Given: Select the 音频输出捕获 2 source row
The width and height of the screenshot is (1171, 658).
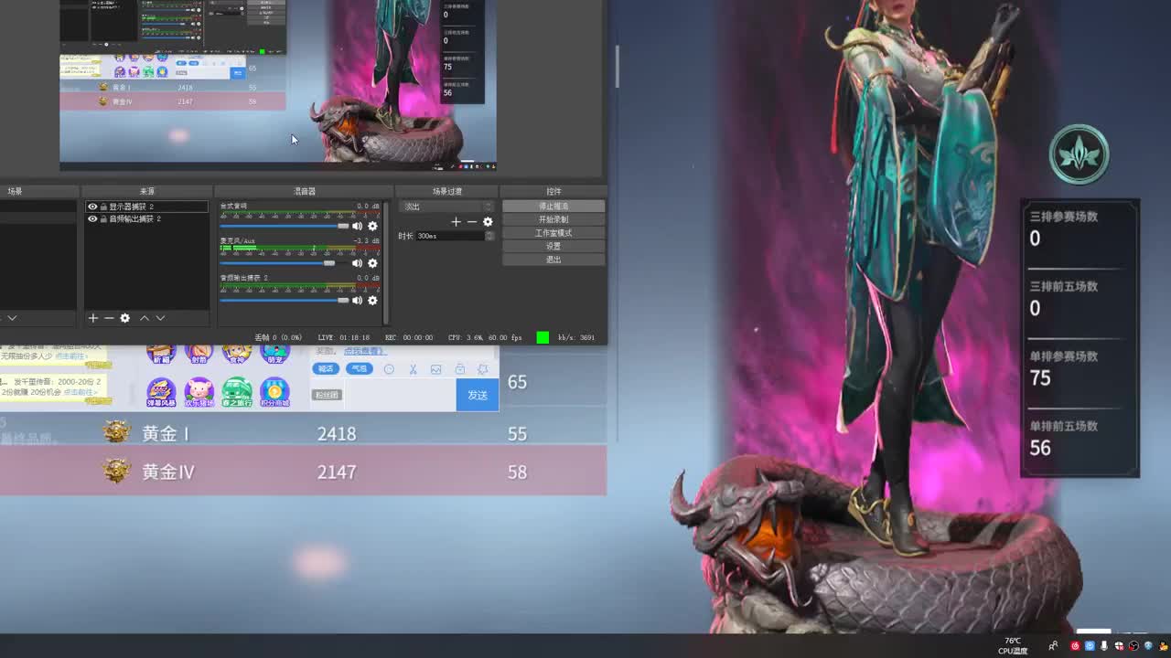Looking at the screenshot, I should coord(146,219).
